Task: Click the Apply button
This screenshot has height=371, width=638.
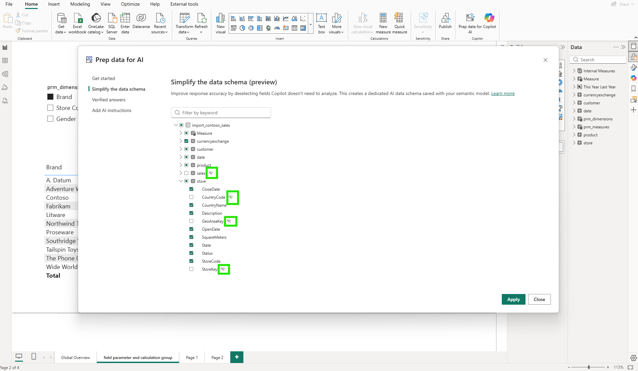Action: click(x=513, y=299)
